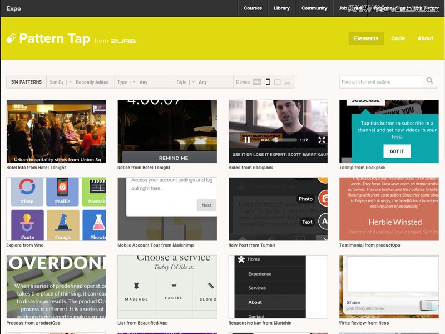The image size is (445, 334).
Task: Open the Testimonial from productOps caption
Action: 369,245
